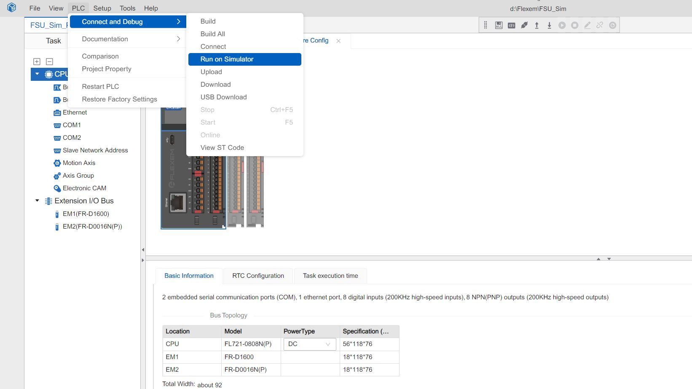Click the Electronic CAM icon
Screen dimensions: 692x389
click(57, 188)
